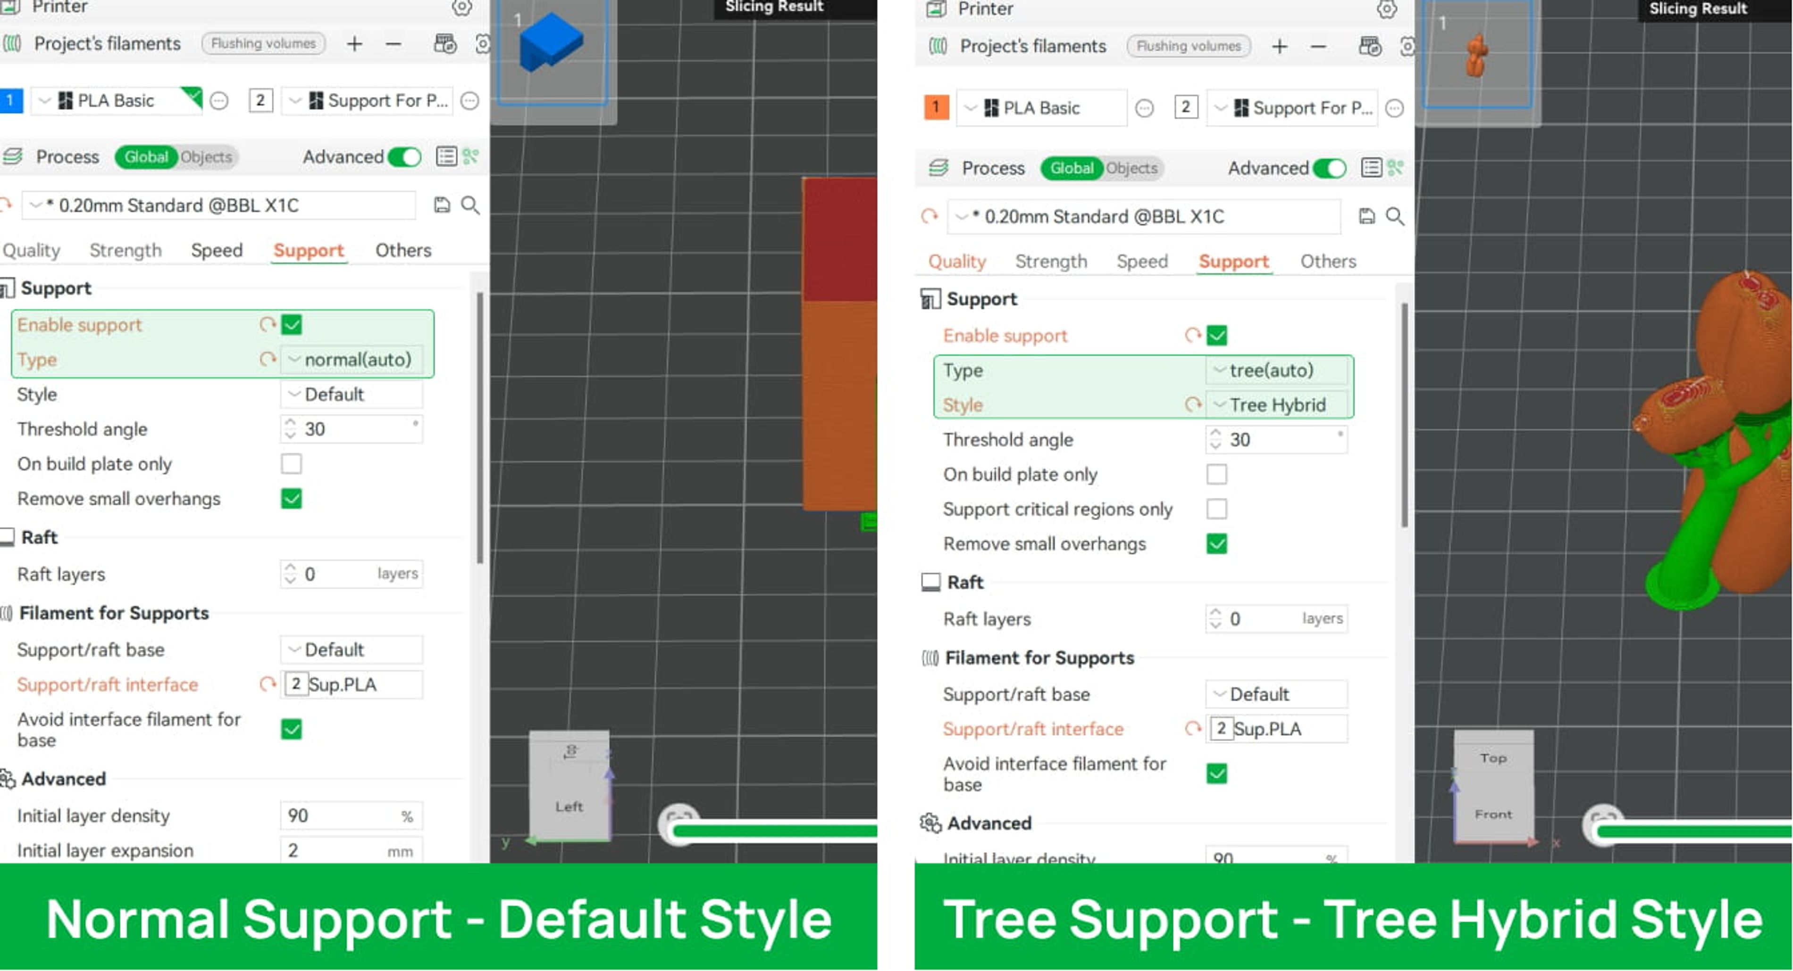Click the plus filament icon in right panel

point(1279,47)
